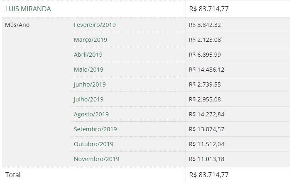Click the Total row label
This screenshot has height=183, width=291.
point(13,175)
